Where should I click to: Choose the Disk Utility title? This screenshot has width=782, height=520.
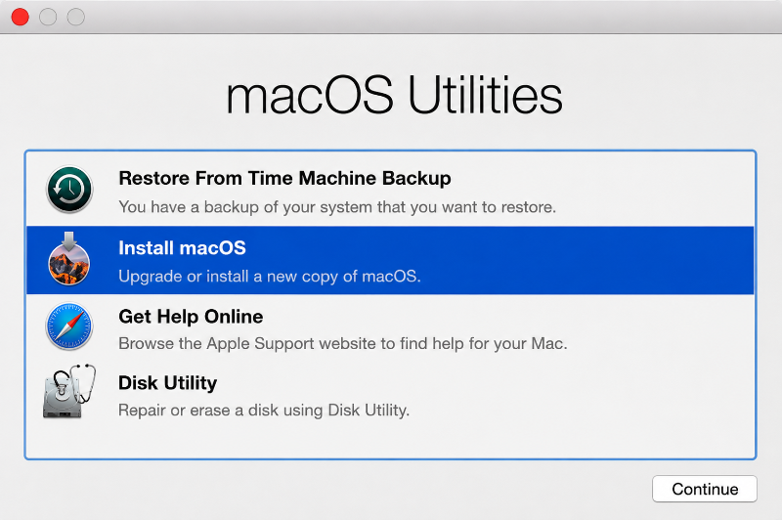167,383
